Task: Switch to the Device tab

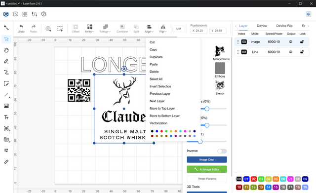Action: pos(262,26)
